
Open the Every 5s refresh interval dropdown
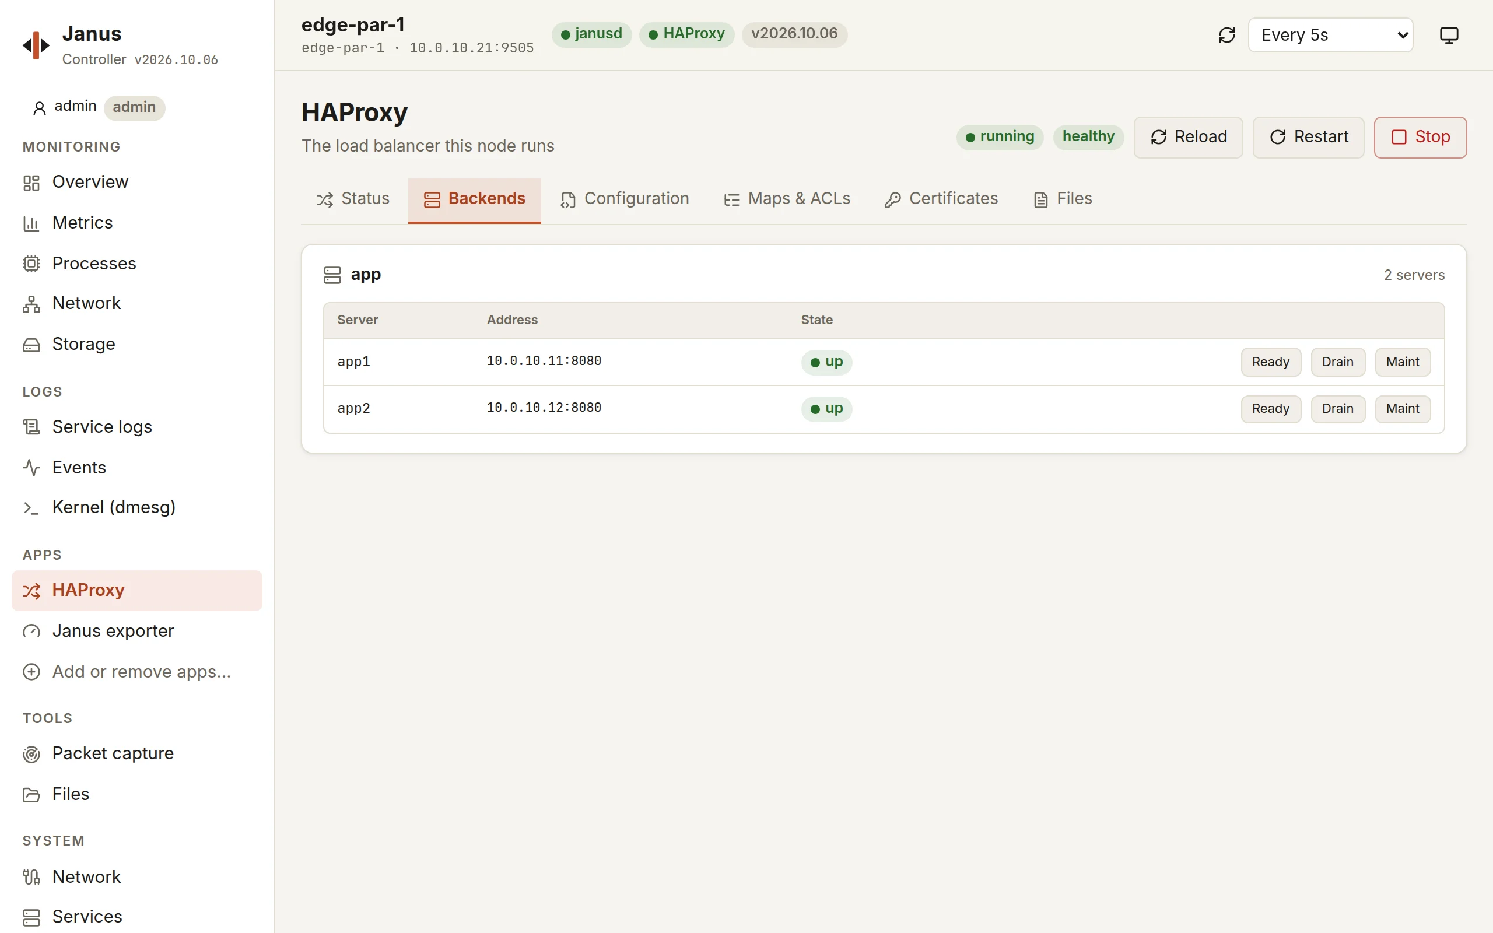point(1330,35)
